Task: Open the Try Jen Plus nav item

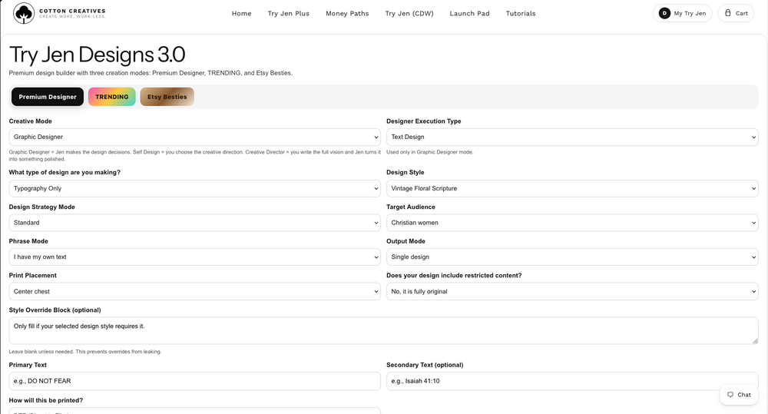Action: pos(289,14)
